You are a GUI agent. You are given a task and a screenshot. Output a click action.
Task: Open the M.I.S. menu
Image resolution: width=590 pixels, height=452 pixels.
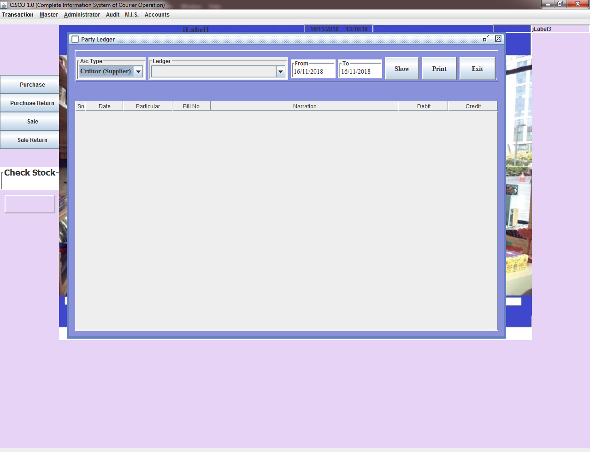coord(131,15)
